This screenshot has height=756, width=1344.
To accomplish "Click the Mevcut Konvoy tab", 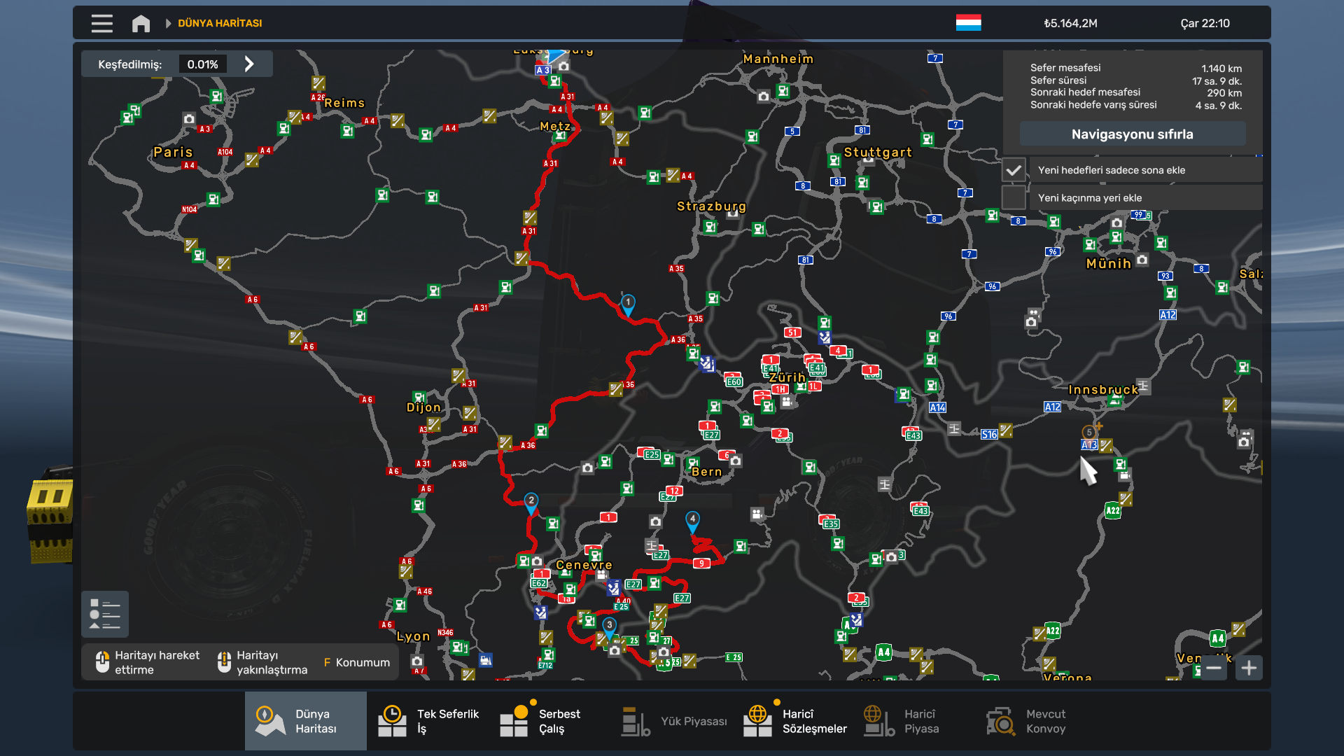I will tap(1027, 721).
